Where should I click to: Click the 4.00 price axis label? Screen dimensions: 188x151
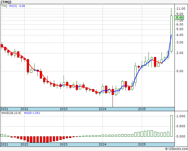pyautogui.click(x=180, y=35)
